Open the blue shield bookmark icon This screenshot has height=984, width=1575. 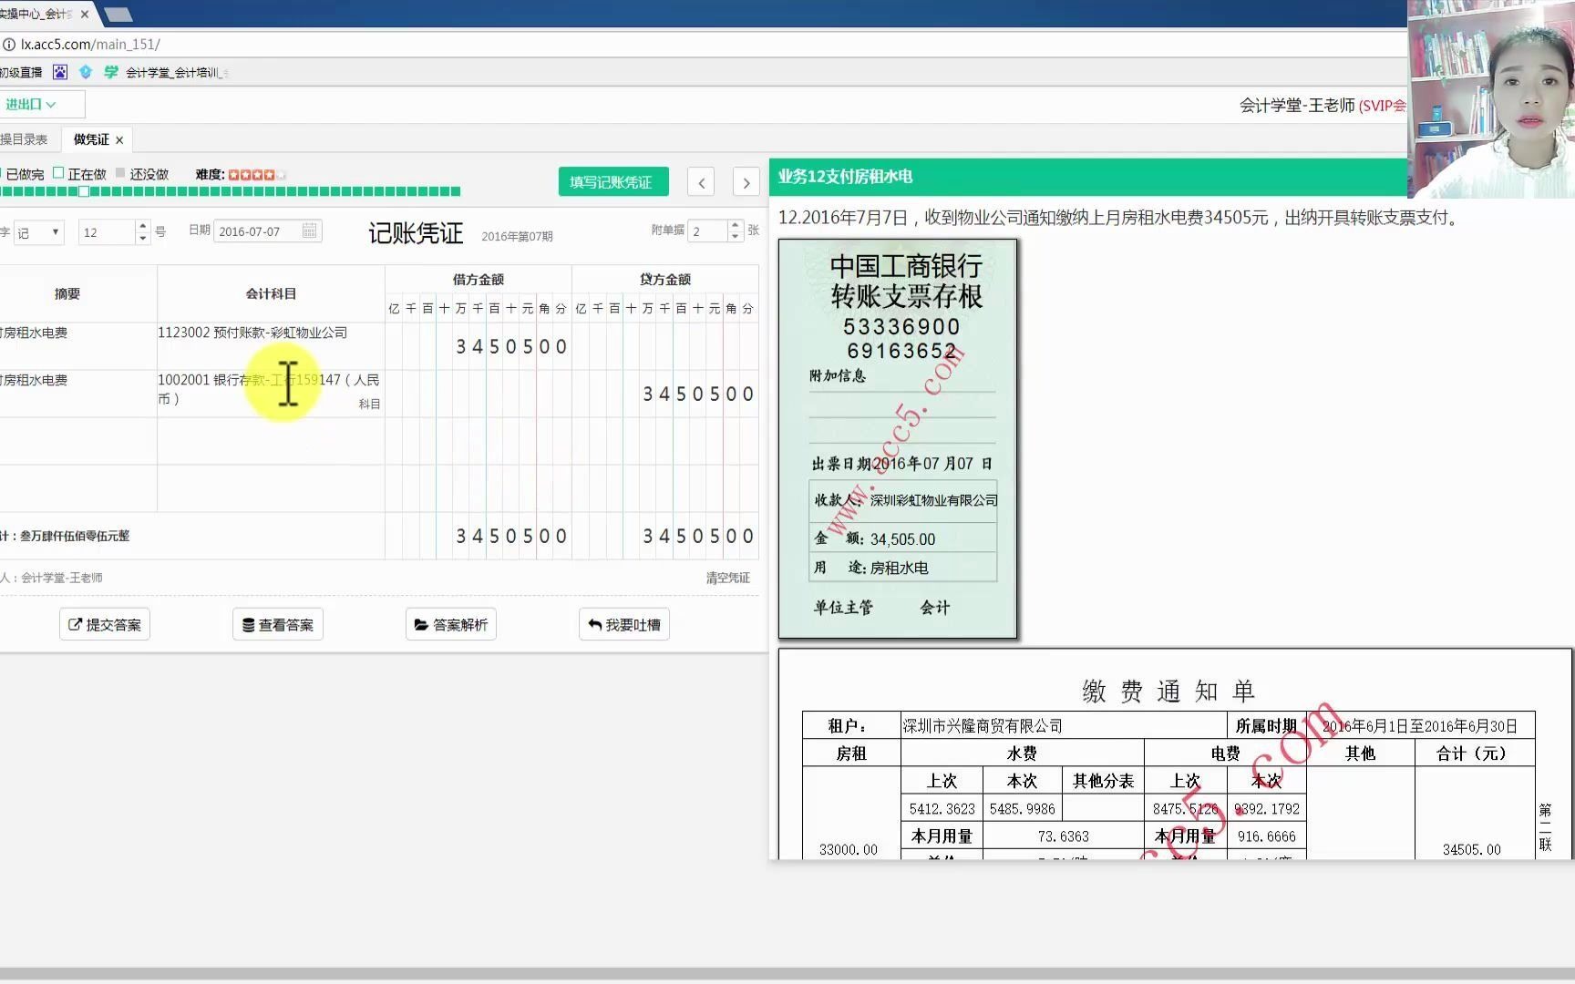coord(86,72)
